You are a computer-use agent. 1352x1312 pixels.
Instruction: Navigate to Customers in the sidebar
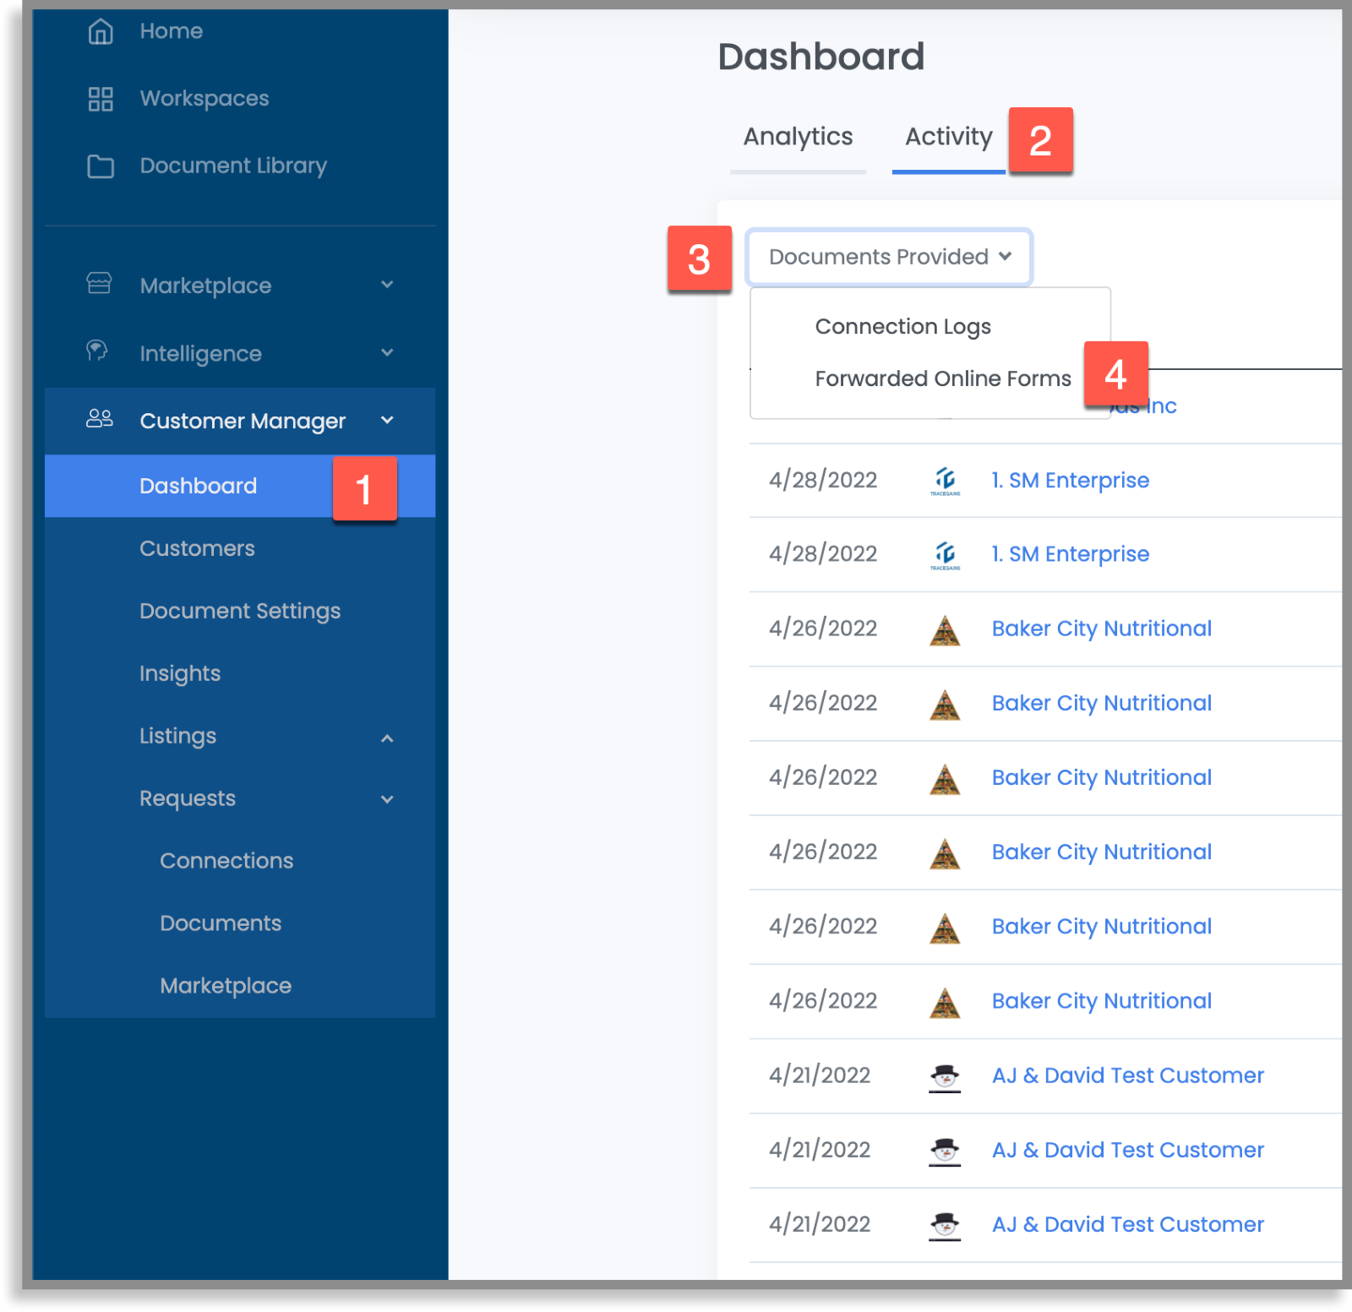197,548
